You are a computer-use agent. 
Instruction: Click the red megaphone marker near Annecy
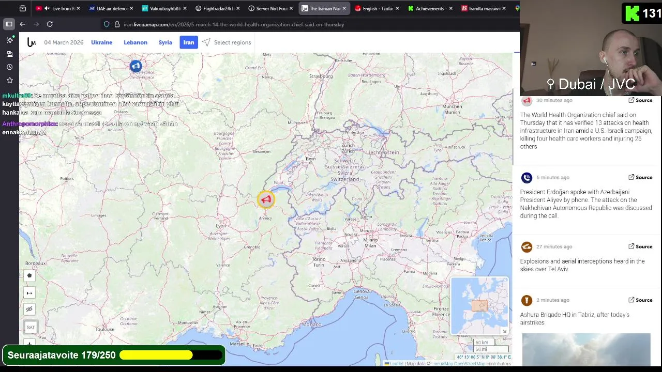(x=266, y=199)
